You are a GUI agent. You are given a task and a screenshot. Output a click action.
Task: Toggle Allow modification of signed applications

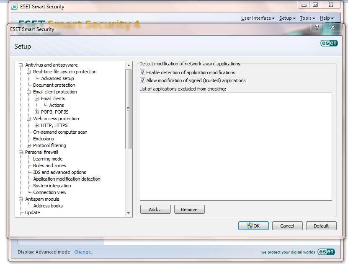tap(142, 80)
